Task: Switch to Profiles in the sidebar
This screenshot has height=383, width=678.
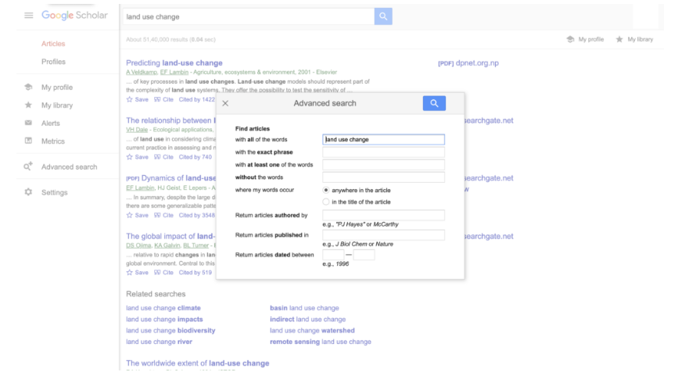Action: [53, 62]
